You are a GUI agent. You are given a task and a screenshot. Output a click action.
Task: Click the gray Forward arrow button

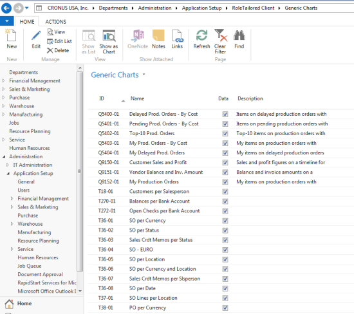coord(18,8)
